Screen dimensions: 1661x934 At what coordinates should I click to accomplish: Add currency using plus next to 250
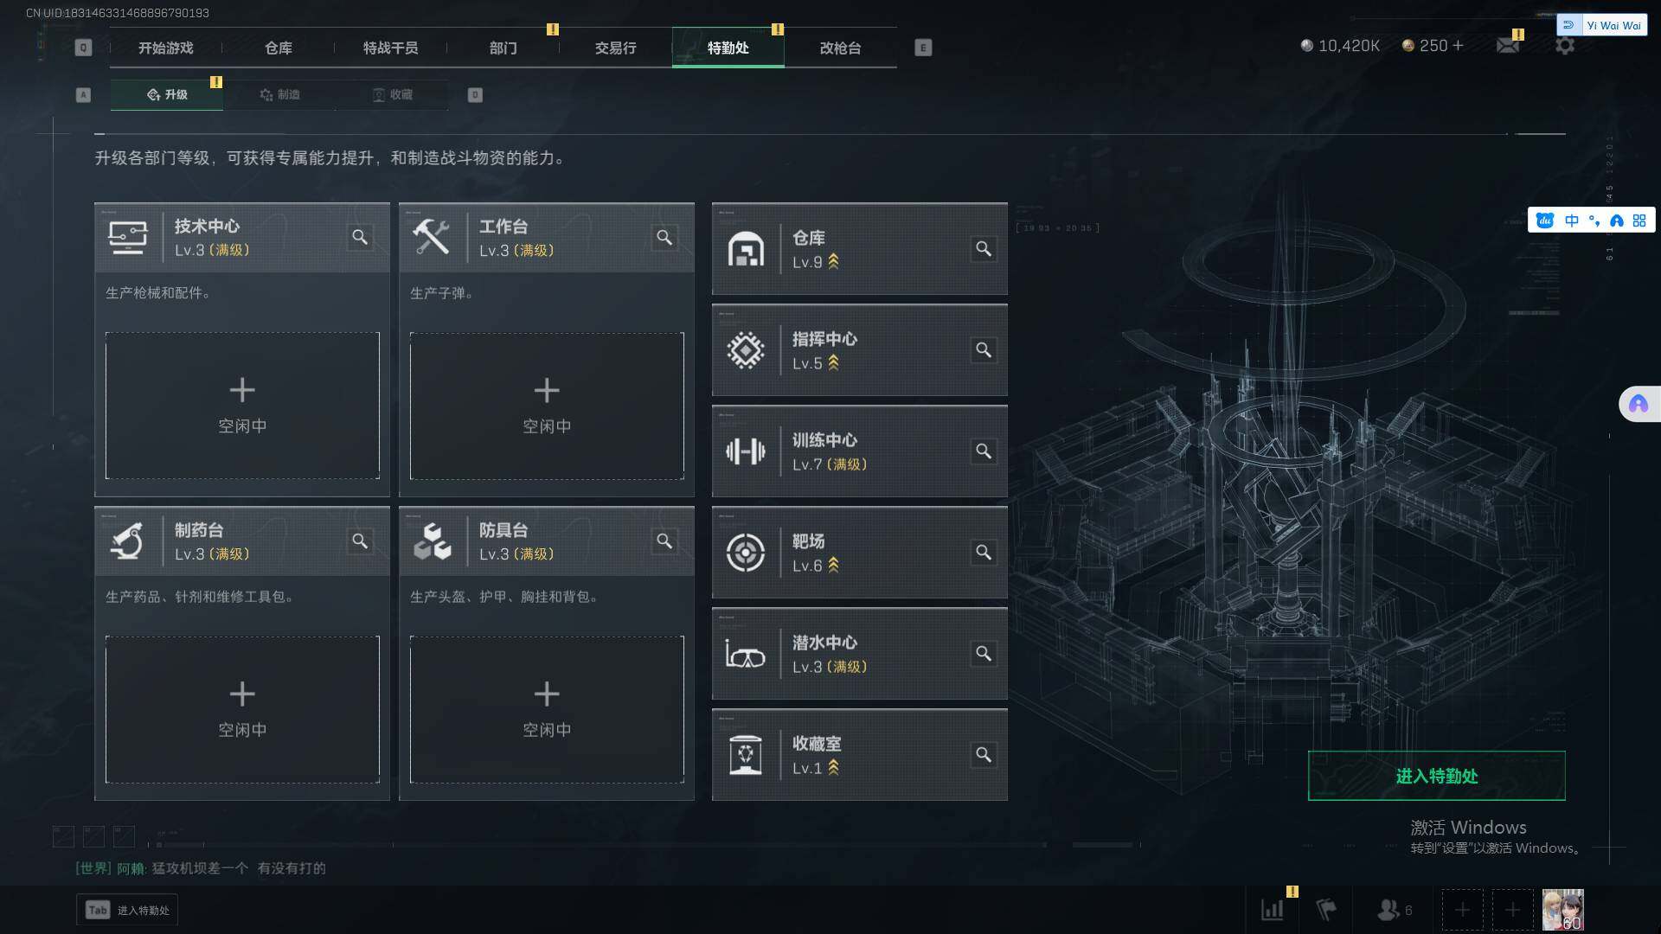pos(1459,45)
